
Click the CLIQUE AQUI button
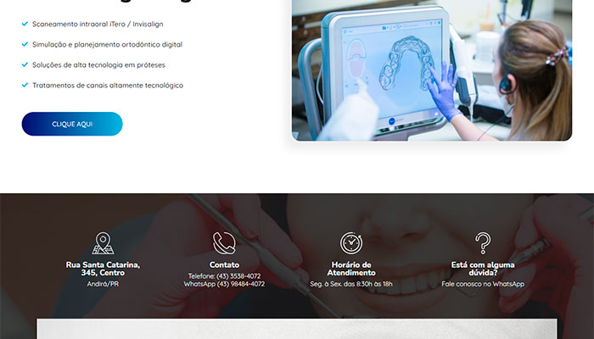tap(72, 124)
